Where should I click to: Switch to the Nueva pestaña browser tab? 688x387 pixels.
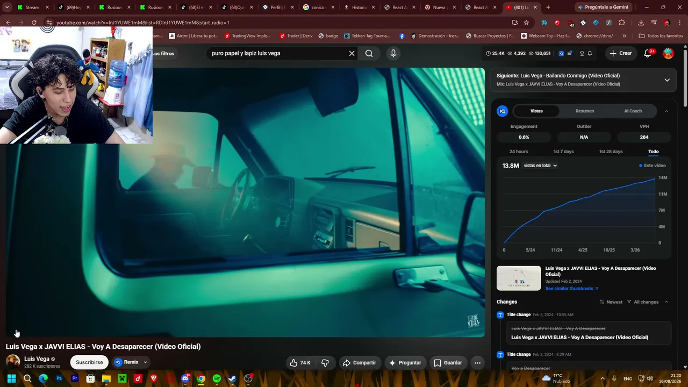click(x=440, y=8)
